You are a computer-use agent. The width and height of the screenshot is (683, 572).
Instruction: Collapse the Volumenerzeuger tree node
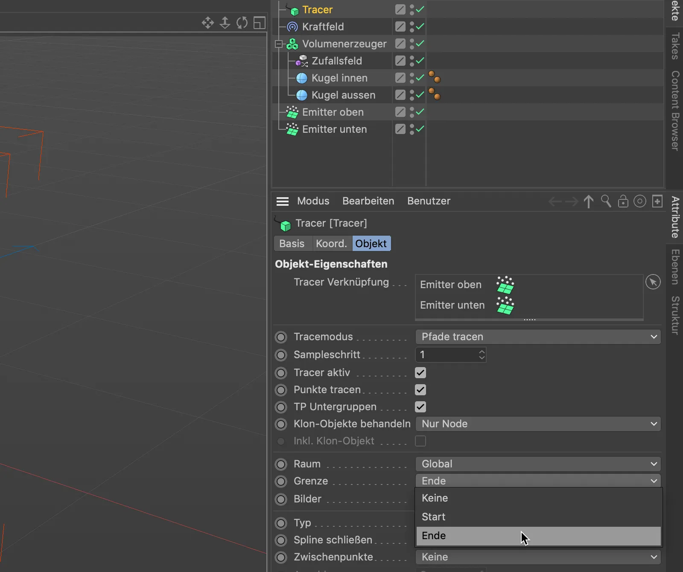[279, 44]
